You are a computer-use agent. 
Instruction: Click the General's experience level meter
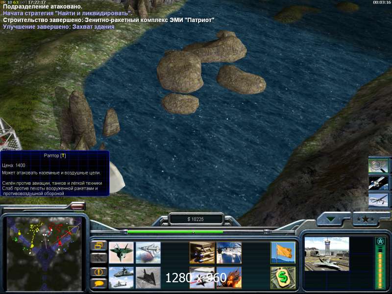(380, 267)
